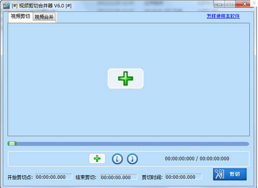This screenshot has width=258, height=188.
Task: Click the 00:00:00:000 / 00:00:00:000 playback time display
Action: (x=197, y=159)
